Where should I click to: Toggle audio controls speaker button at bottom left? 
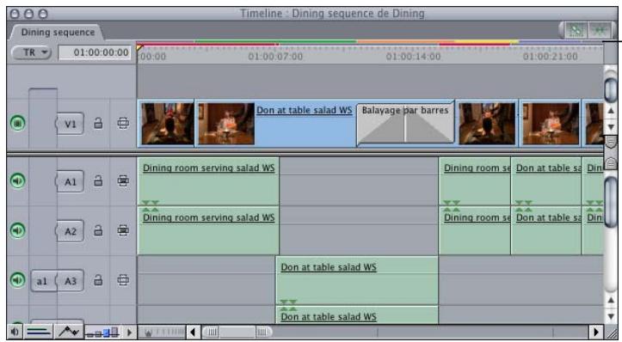click(x=15, y=332)
